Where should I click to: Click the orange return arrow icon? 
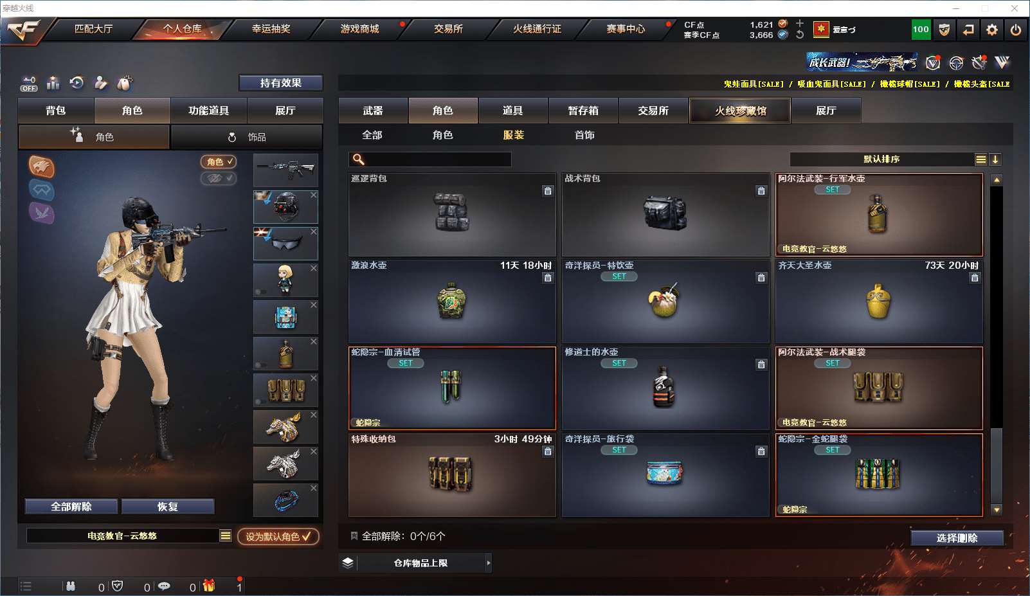(968, 30)
